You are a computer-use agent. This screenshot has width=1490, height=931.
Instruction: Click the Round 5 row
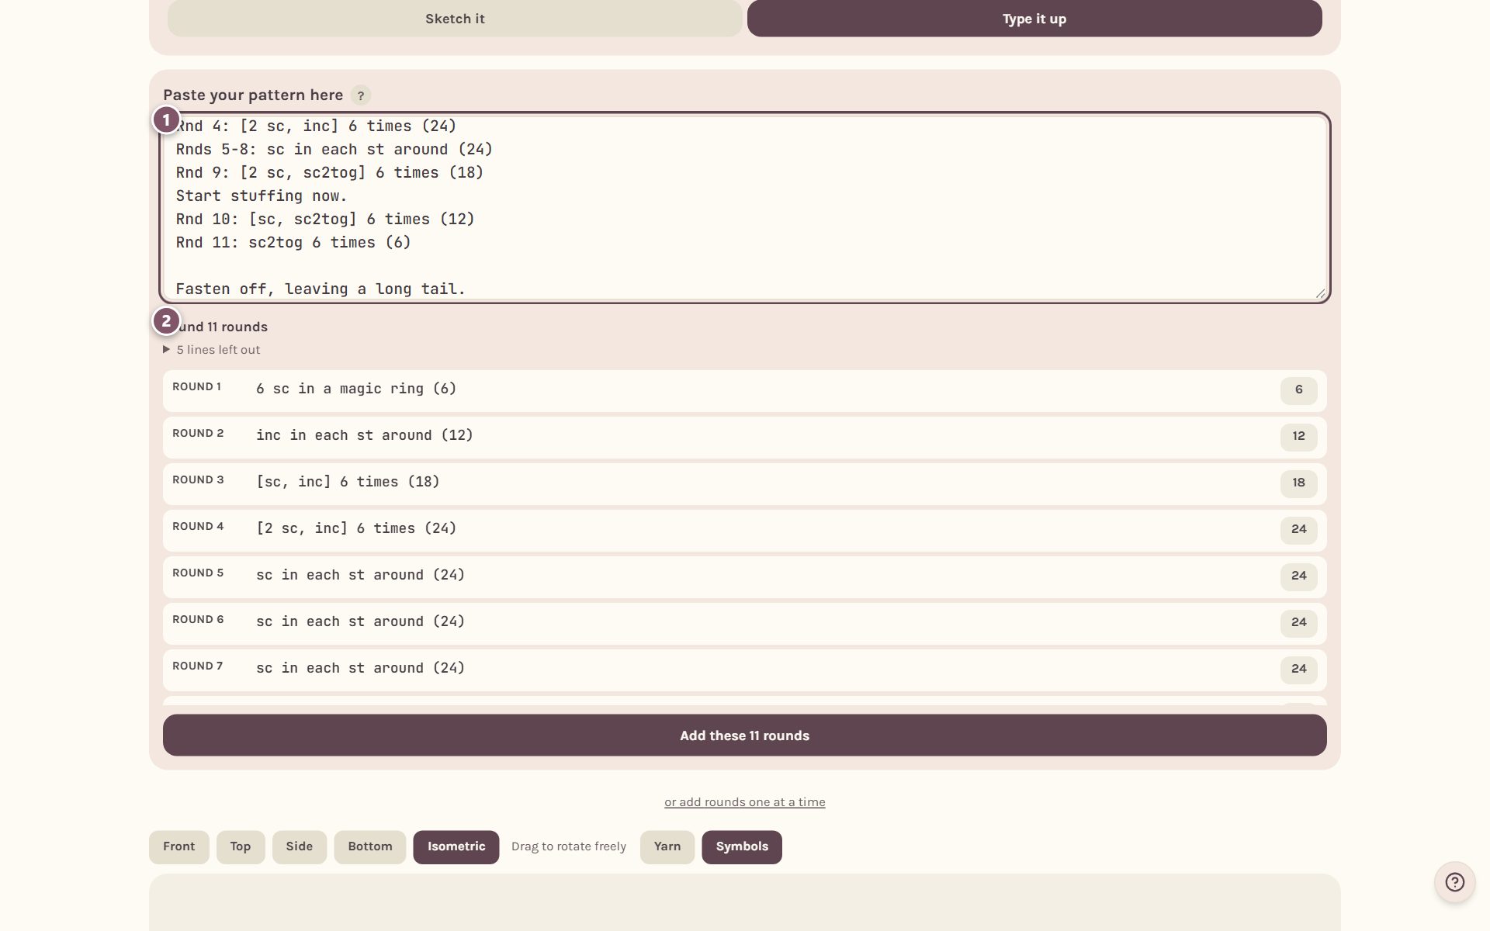click(x=745, y=576)
